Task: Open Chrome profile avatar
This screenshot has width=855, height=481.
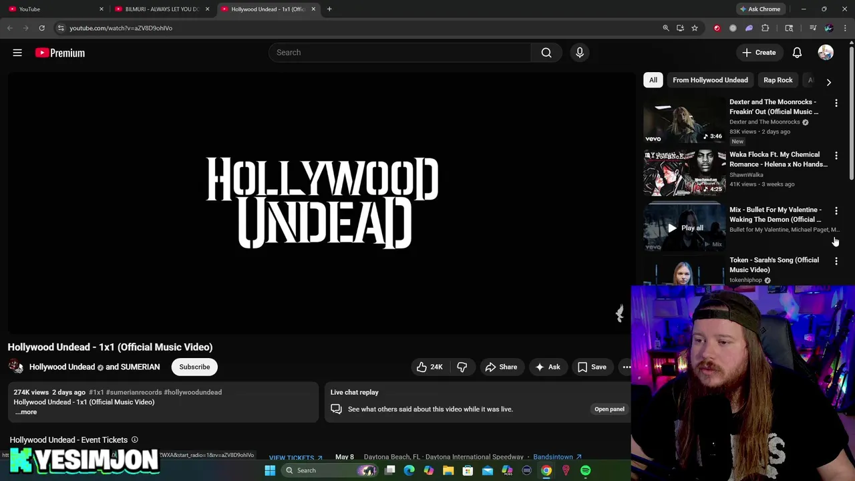Action: 829,28
